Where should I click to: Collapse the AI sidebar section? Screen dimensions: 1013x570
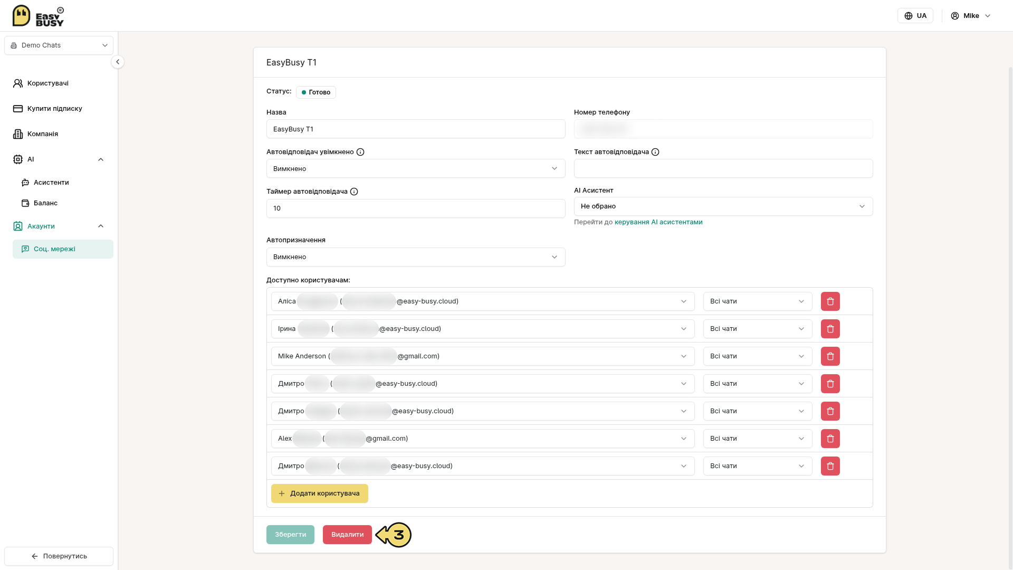click(x=101, y=159)
